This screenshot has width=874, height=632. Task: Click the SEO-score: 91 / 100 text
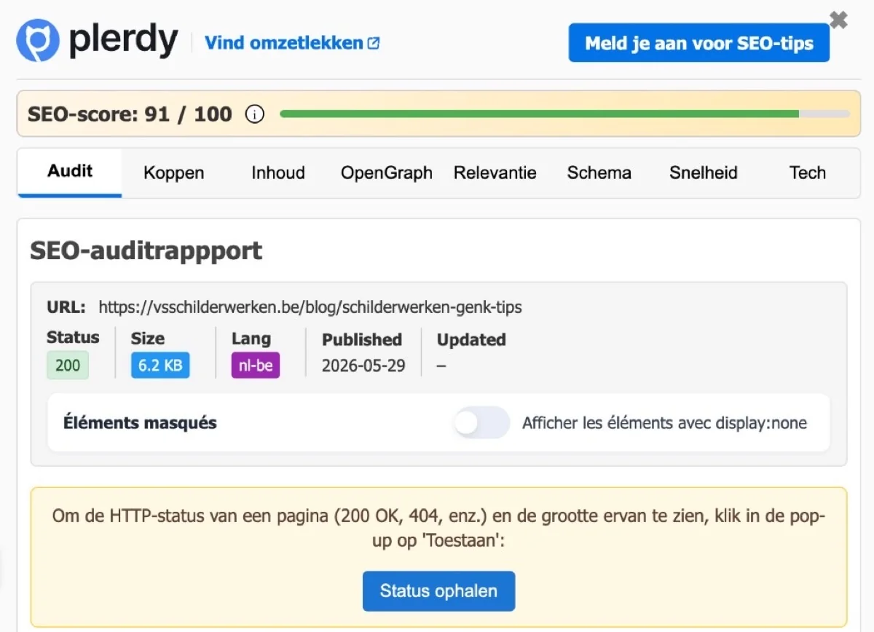(x=130, y=114)
